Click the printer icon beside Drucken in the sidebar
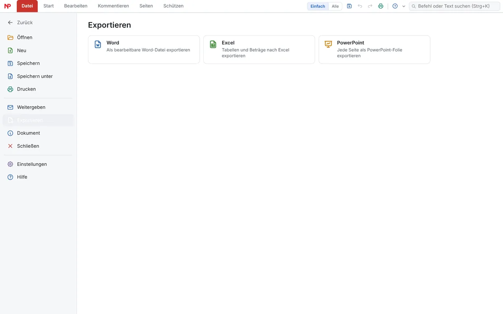This screenshot has height=314, width=503. click(x=10, y=89)
